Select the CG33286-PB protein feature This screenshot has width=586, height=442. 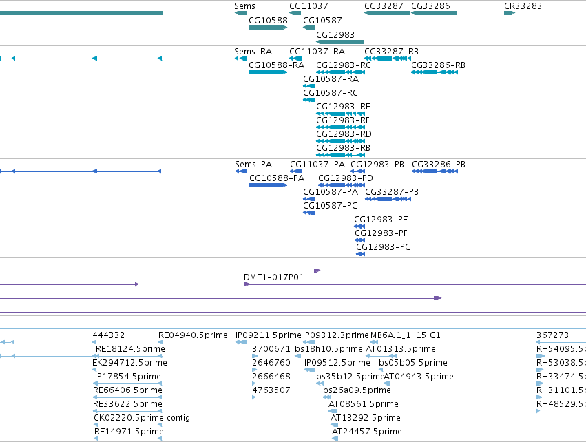click(435, 171)
